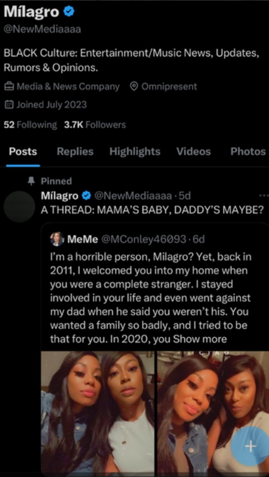269x477 pixels.
Task: Click the location pin icon beside Omnipresent
Action: 134,87
